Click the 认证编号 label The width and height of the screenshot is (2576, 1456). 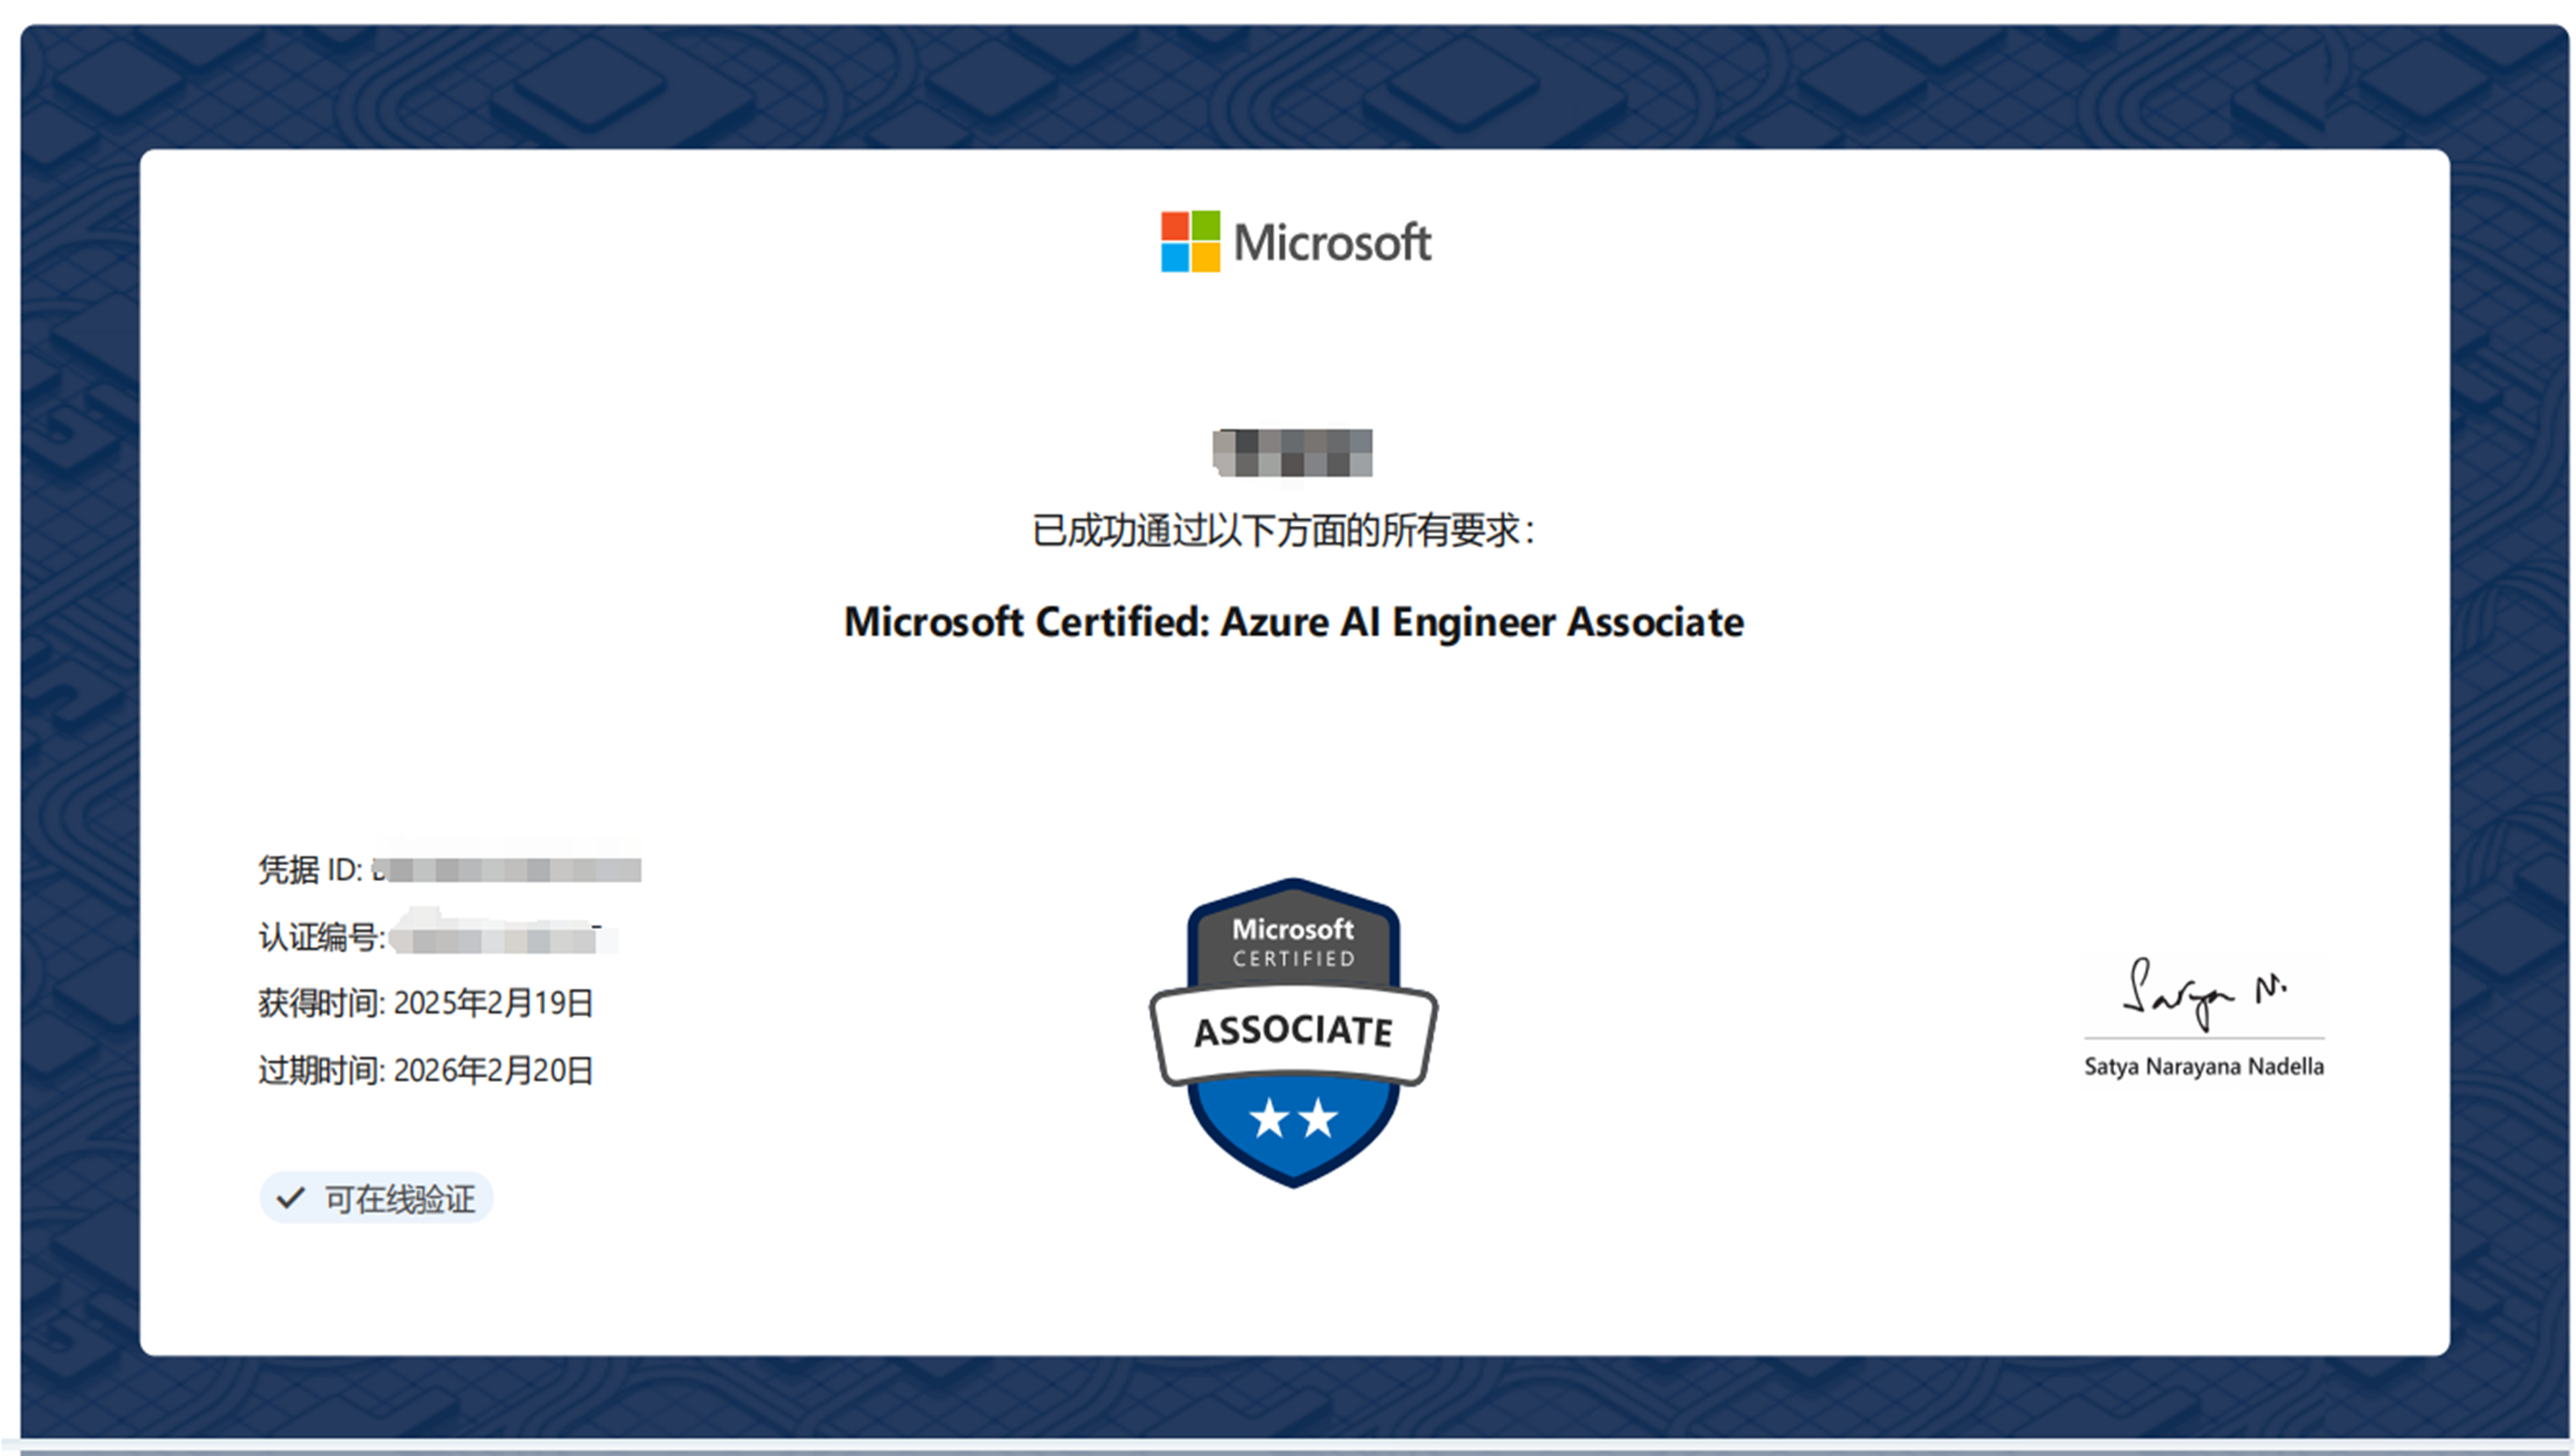(320, 937)
